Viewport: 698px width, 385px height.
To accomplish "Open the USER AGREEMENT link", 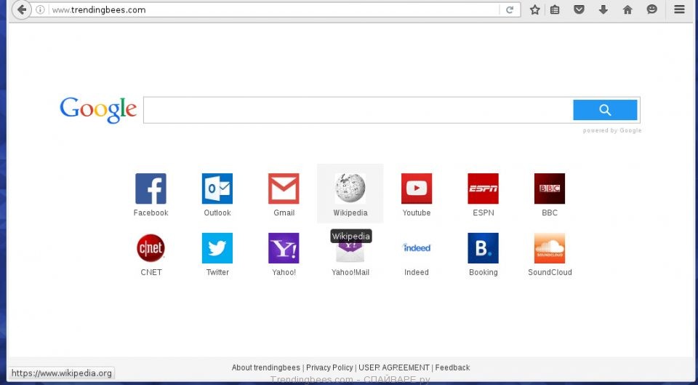I will point(394,368).
